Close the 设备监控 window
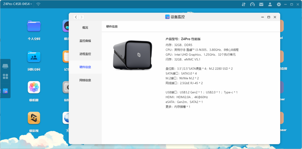The height and width of the screenshot is (149, 302). 275,17
